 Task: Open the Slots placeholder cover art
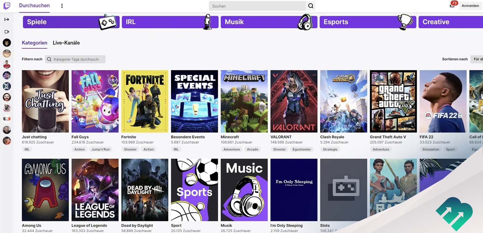coord(344,190)
